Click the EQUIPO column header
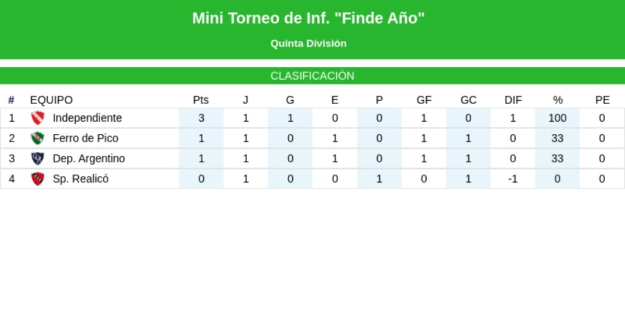The width and height of the screenshot is (625, 312). point(51,100)
